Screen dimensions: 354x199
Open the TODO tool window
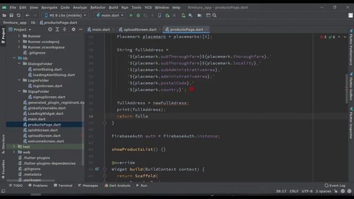[15, 186]
